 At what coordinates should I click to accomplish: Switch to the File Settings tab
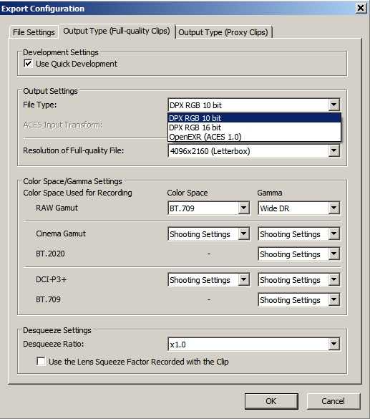(x=34, y=32)
